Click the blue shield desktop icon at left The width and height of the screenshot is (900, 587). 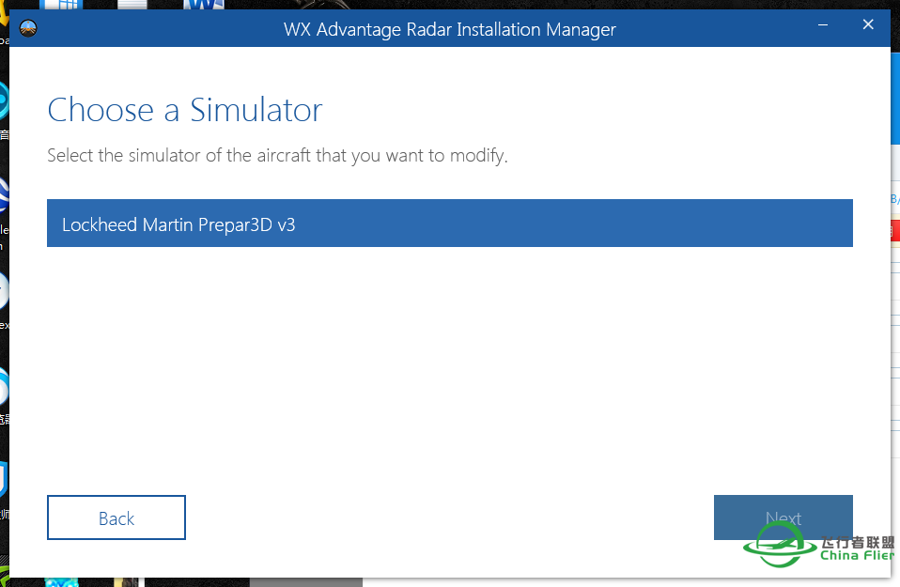pyautogui.click(x=4, y=479)
